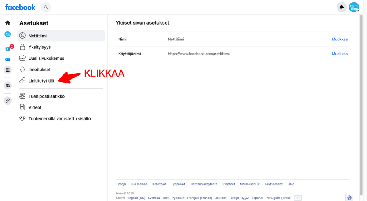Click the Facebook logo
Screen dimensions: 367x201
point(20,7)
